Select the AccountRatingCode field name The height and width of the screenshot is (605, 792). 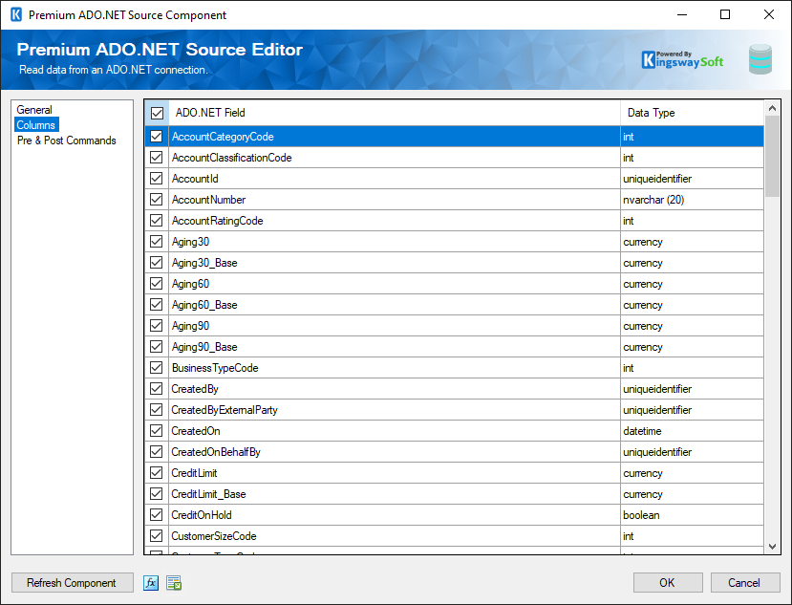(217, 221)
